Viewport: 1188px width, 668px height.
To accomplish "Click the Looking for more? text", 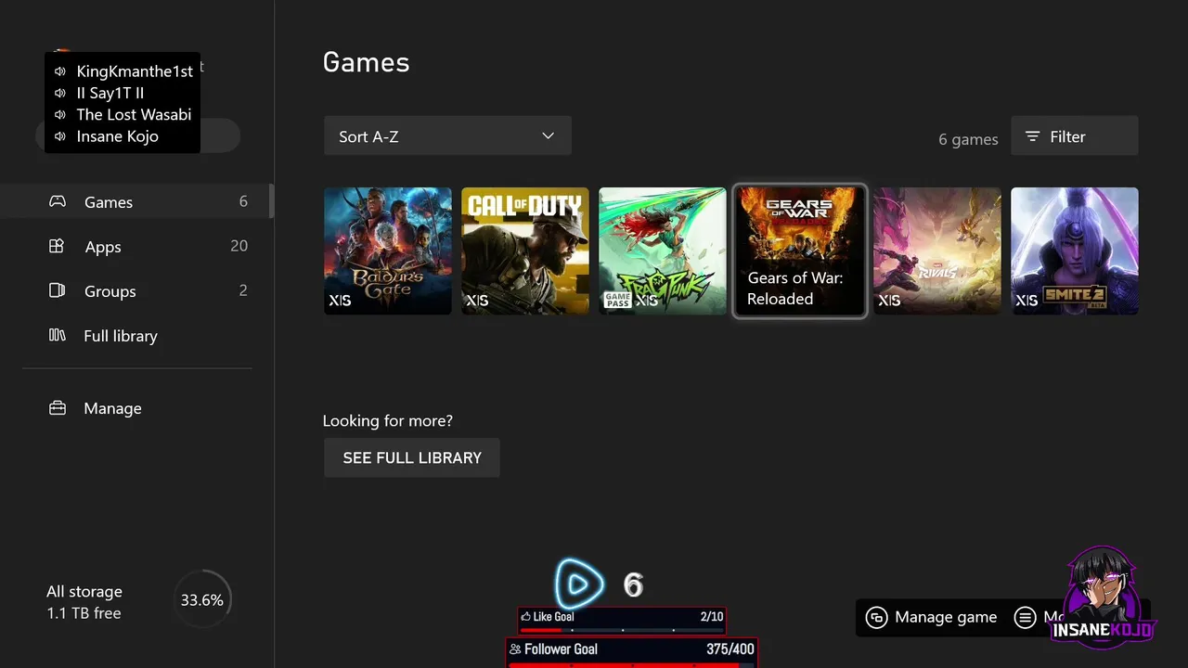I will pos(388,421).
